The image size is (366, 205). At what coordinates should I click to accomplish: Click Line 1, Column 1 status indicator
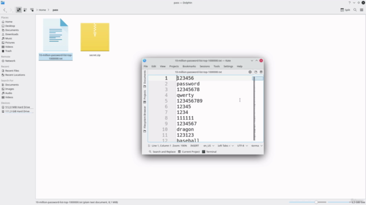pos(161,146)
